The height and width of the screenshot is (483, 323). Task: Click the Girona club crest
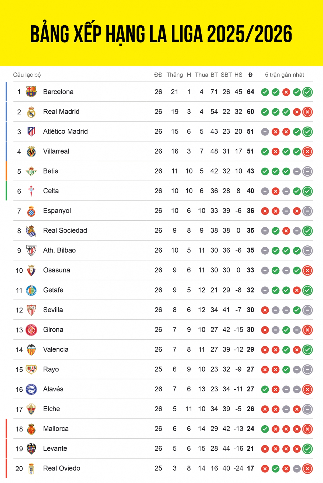tap(31, 330)
